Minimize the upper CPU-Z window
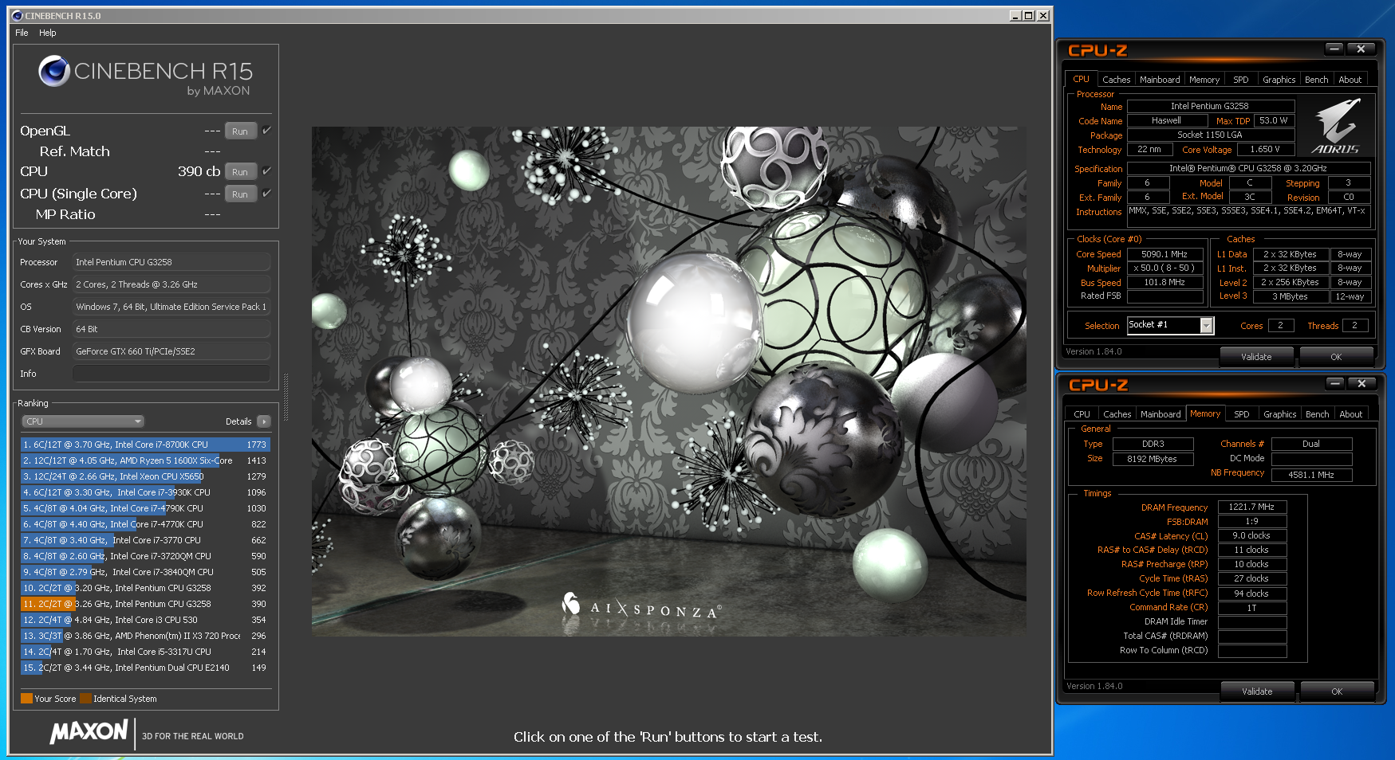1395x760 pixels. click(x=1334, y=49)
